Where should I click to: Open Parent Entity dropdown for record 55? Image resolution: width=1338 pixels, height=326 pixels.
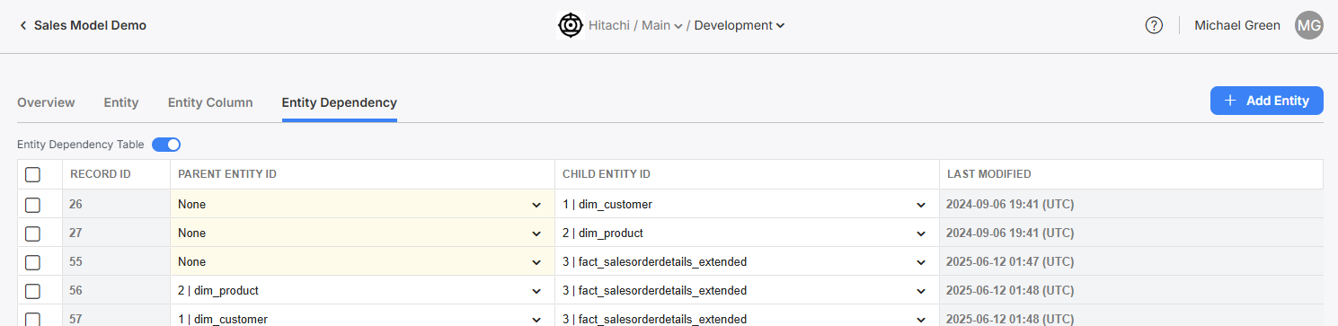(x=362, y=262)
